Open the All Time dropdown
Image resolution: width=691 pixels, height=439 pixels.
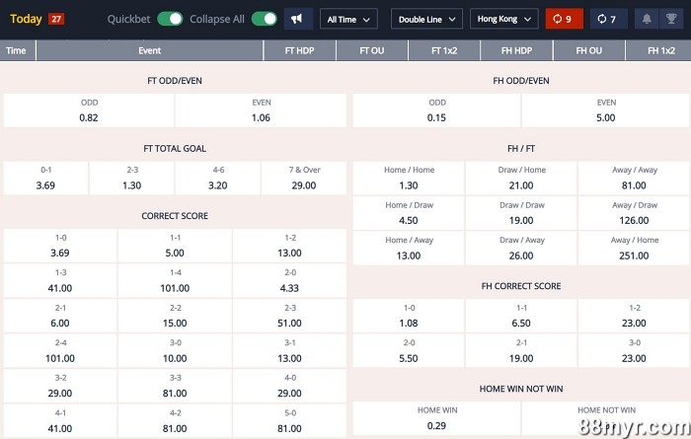(x=348, y=19)
